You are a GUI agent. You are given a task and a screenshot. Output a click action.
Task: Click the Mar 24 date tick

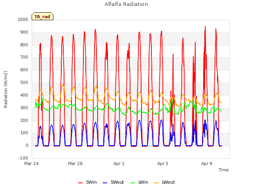click(x=32, y=163)
